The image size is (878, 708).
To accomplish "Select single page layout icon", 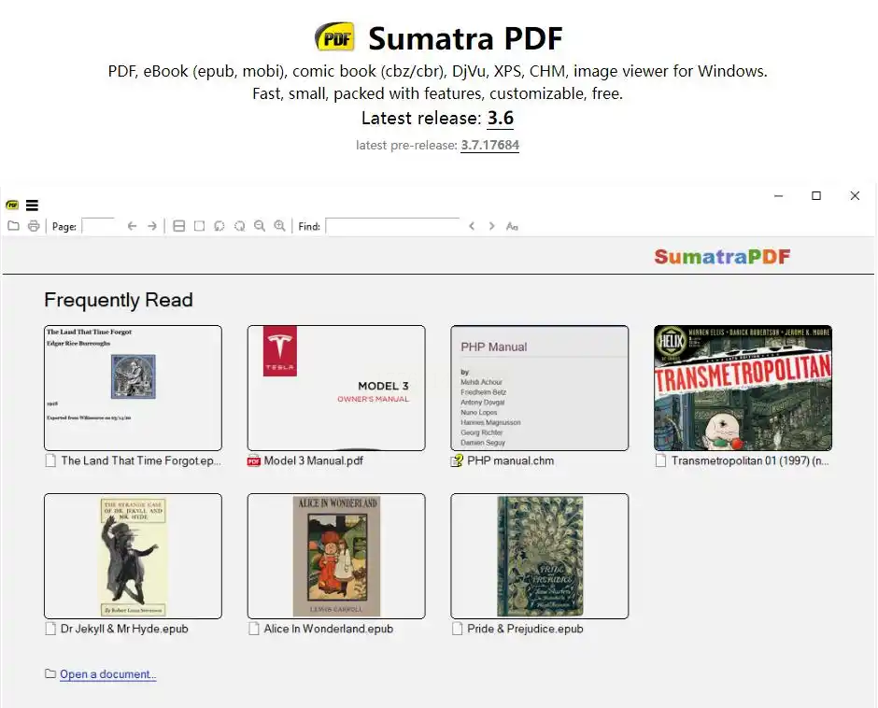I will point(199,226).
